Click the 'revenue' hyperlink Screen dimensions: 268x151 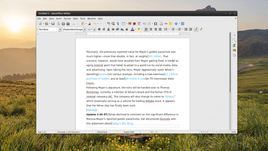tap(104, 74)
